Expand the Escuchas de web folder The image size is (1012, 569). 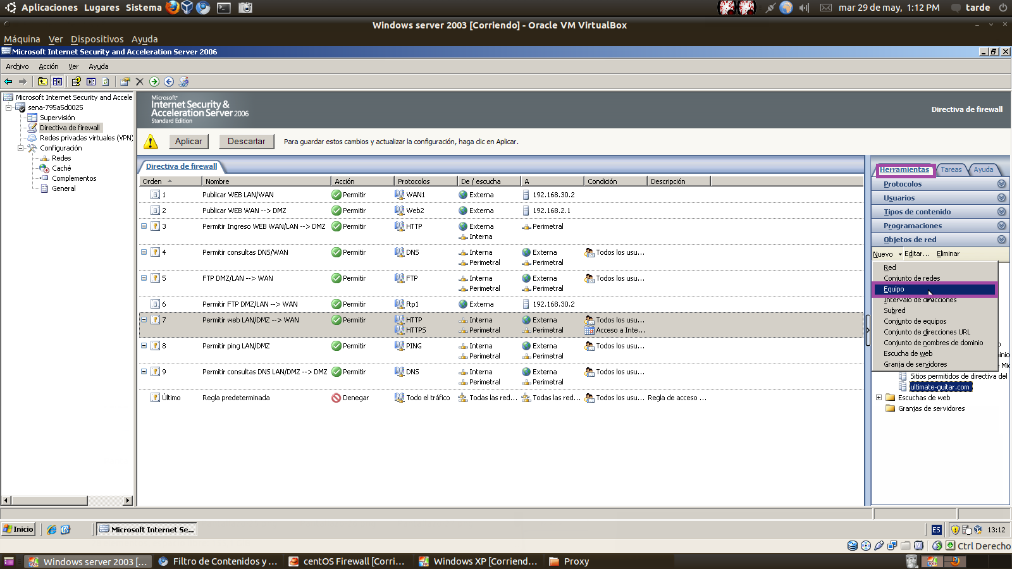879,398
